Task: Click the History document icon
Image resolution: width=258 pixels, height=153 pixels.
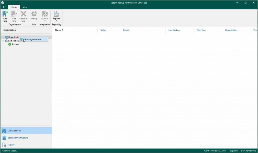Action: [x=4, y=145]
